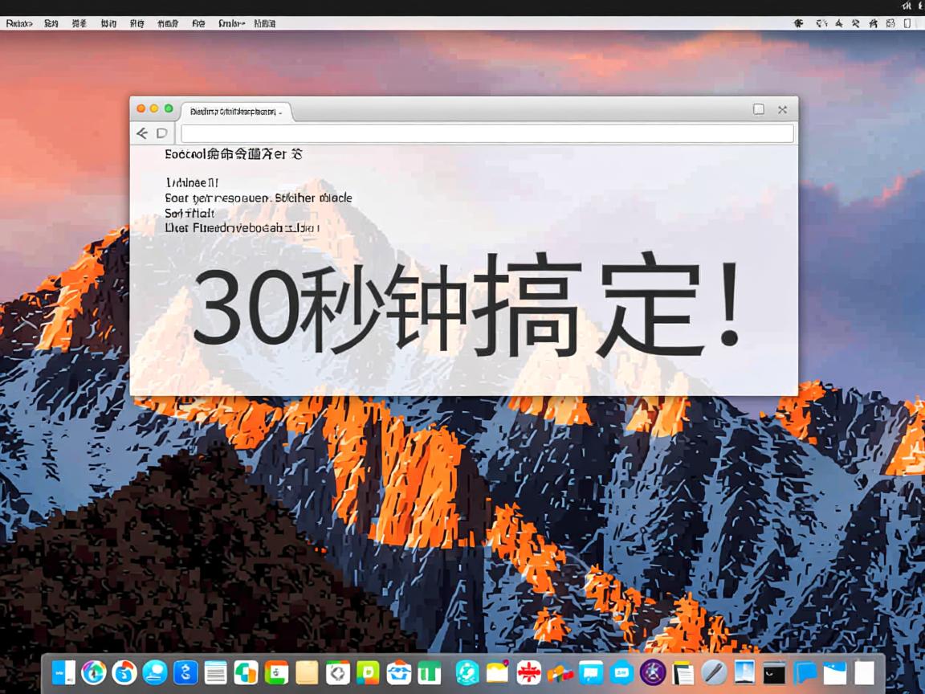
Task: Select the purple compass icon in the dock
Action: click(x=653, y=673)
